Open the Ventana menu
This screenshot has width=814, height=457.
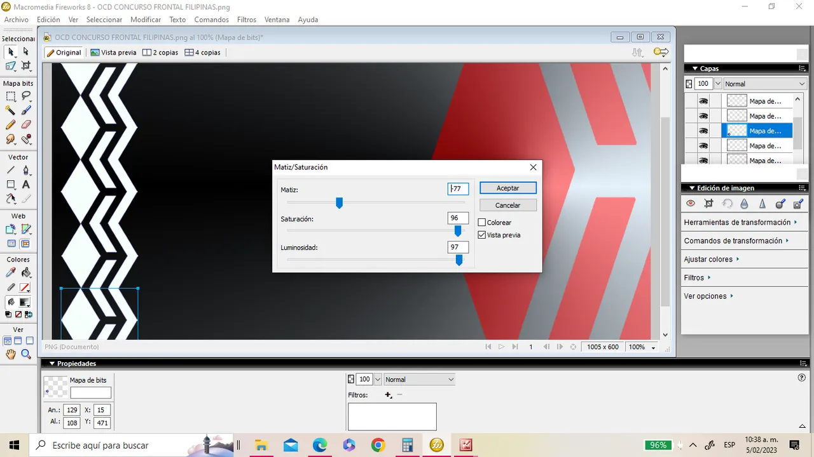pyautogui.click(x=277, y=20)
